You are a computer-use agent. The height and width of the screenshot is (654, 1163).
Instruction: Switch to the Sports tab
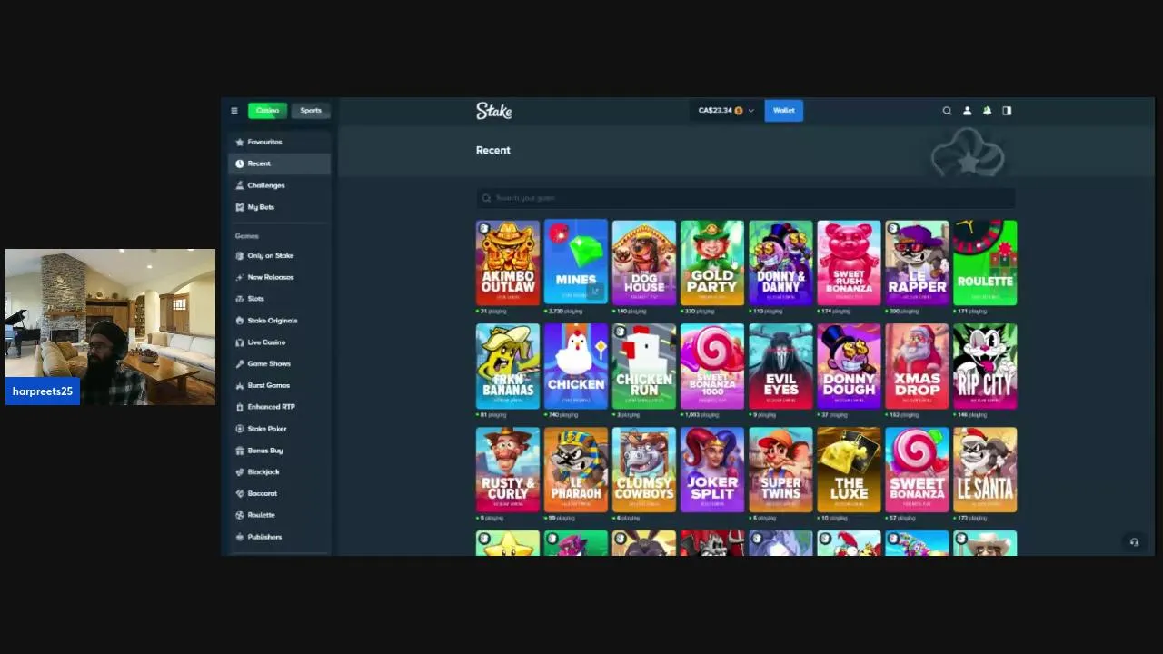click(x=311, y=111)
